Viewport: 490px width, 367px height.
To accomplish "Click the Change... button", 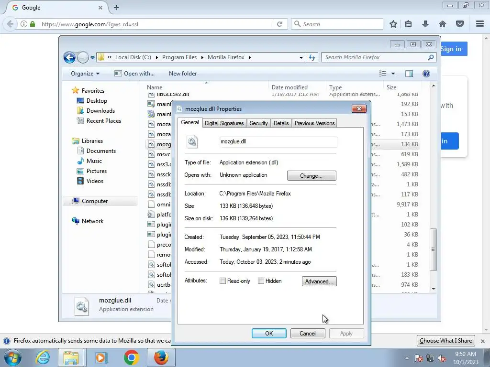I will 312,176.
